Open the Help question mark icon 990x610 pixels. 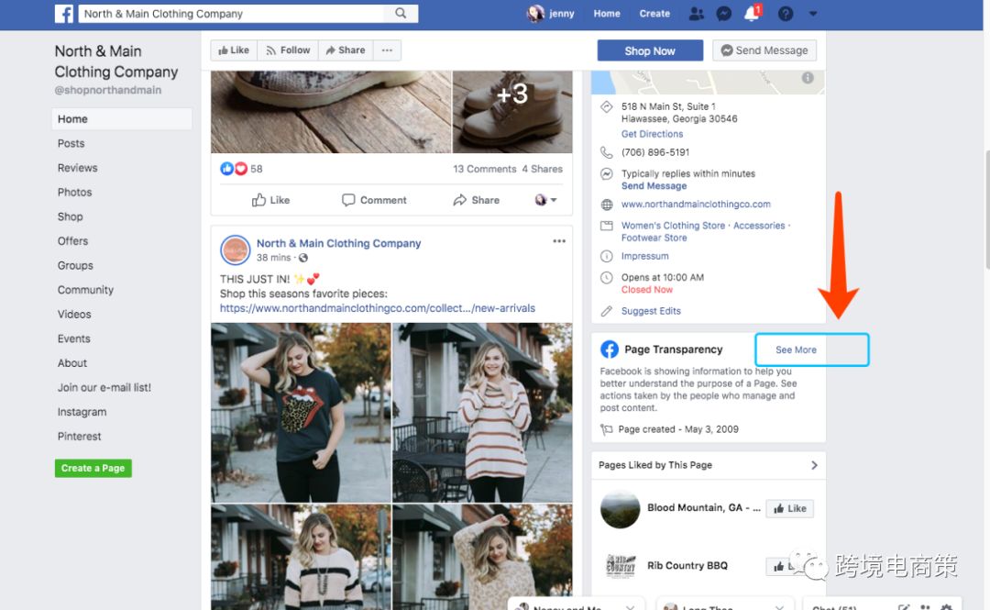[786, 14]
